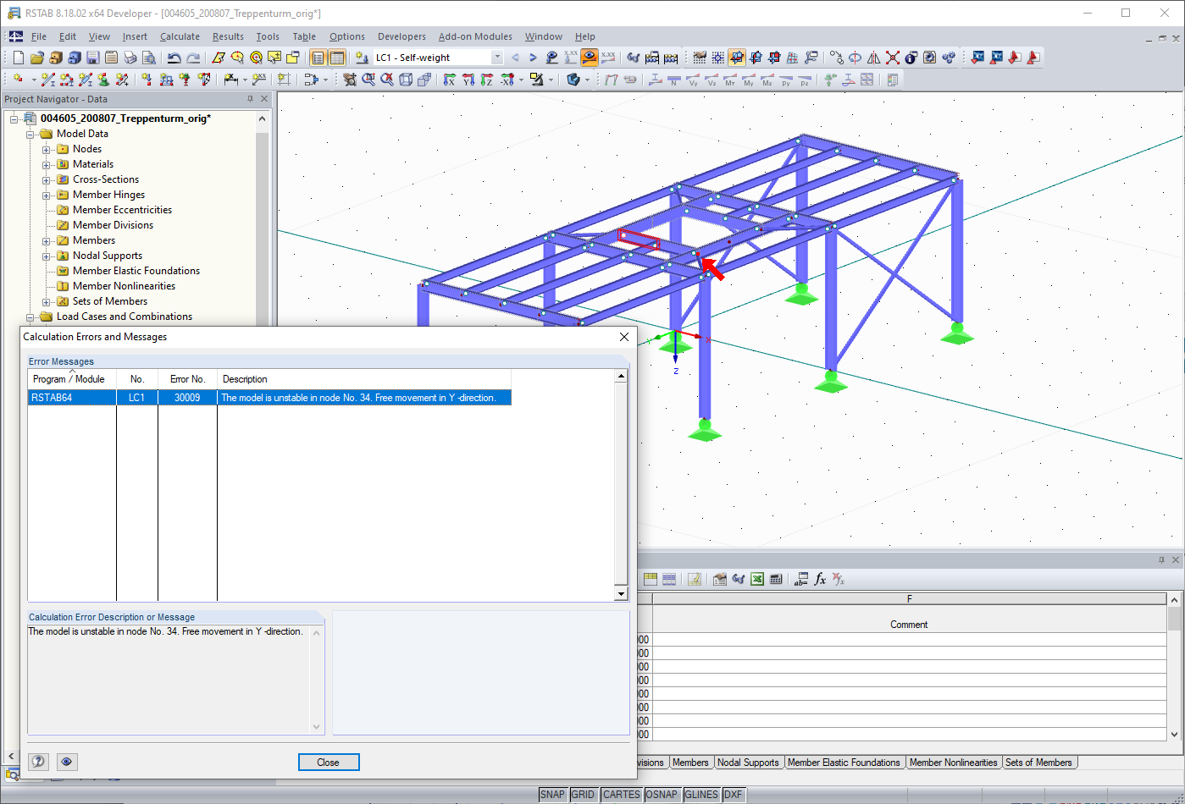The height and width of the screenshot is (804, 1185).
Task: Show torsional moment MT results icon
Action: (x=729, y=80)
